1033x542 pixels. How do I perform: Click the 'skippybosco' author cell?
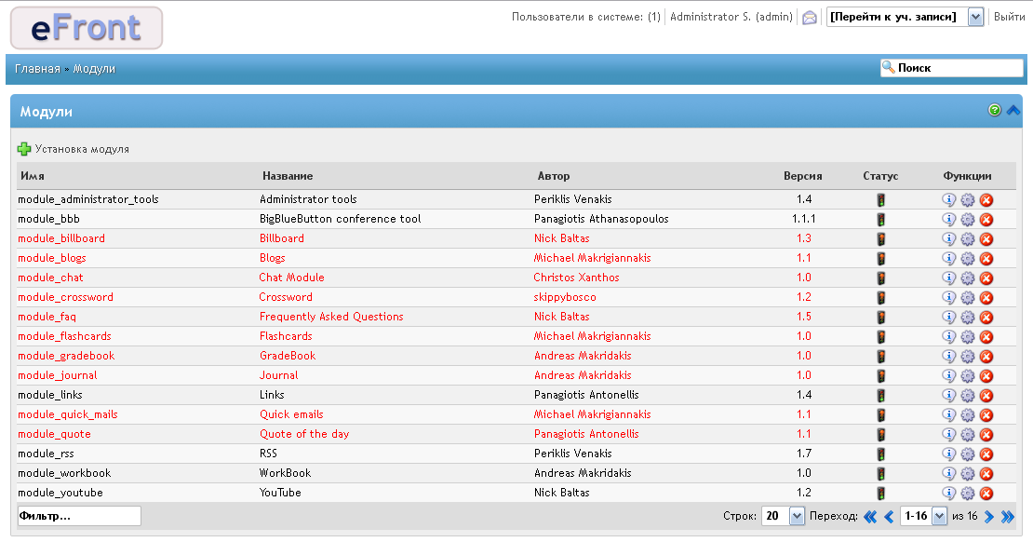pyautogui.click(x=565, y=297)
